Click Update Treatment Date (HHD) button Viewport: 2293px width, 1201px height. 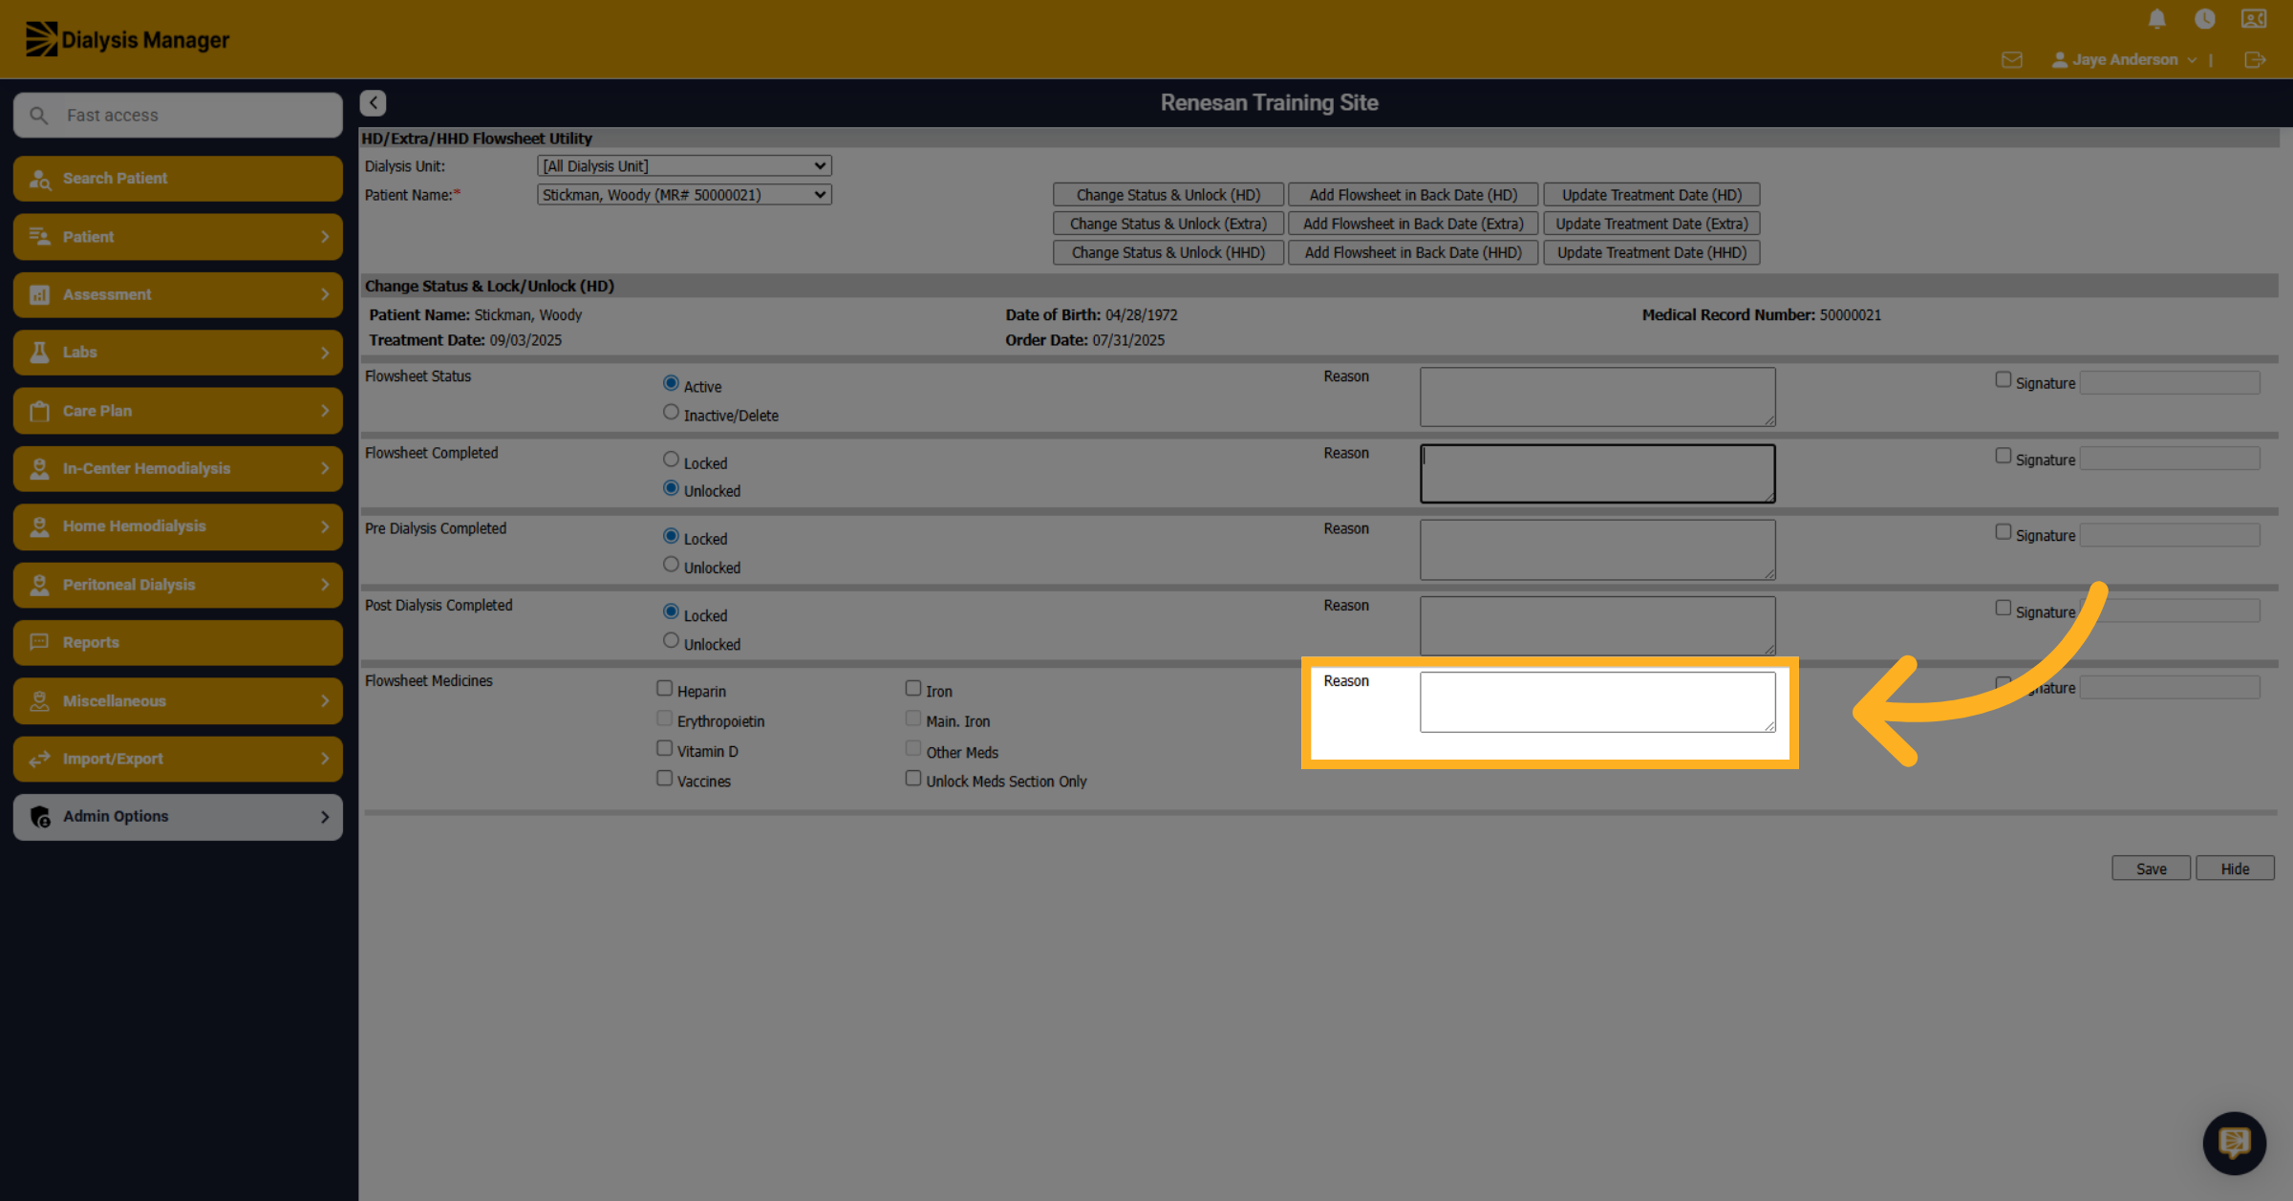(x=1652, y=252)
